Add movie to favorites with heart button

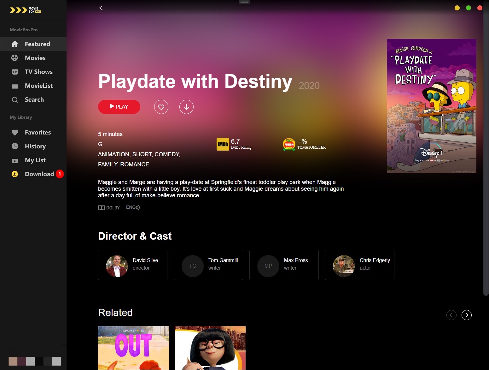pyautogui.click(x=161, y=107)
